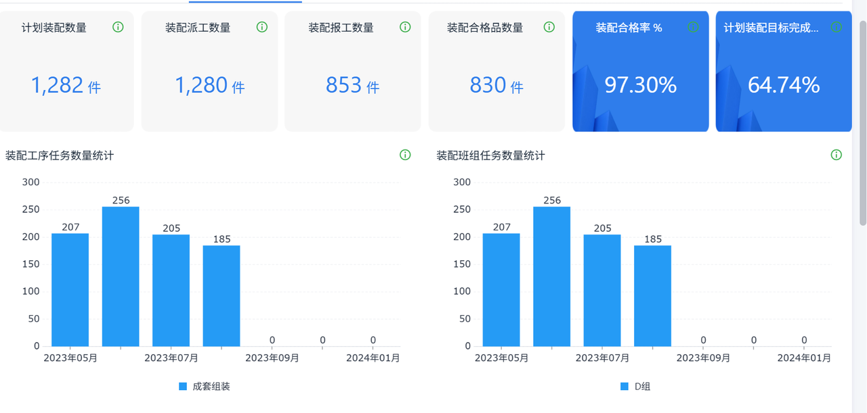Click the 256 bar in 装配工序 chart
The image size is (867, 413).
[x=121, y=276]
